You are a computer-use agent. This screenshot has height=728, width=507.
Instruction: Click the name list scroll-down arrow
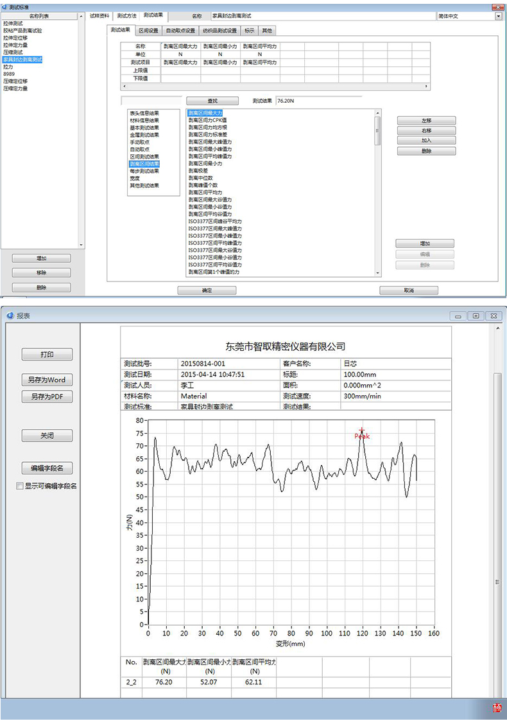click(81, 245)
